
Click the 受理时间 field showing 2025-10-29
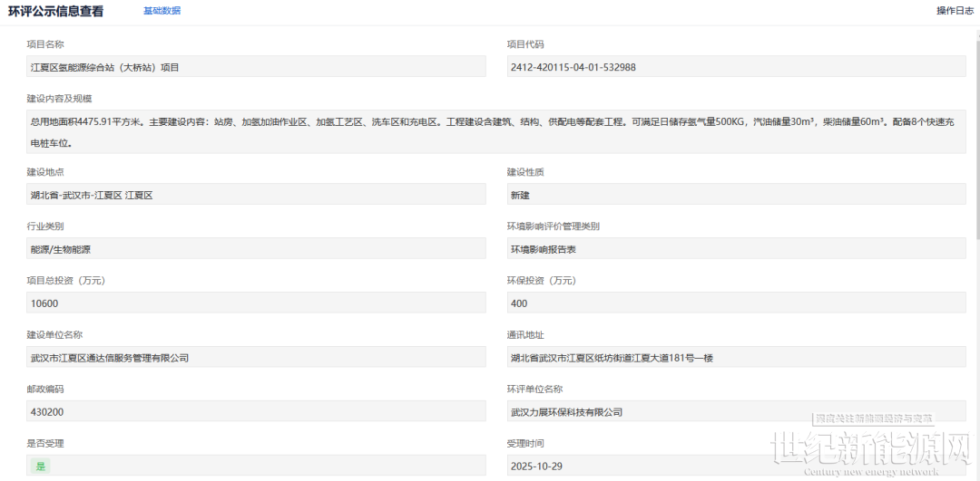click(x=635, y=467)
